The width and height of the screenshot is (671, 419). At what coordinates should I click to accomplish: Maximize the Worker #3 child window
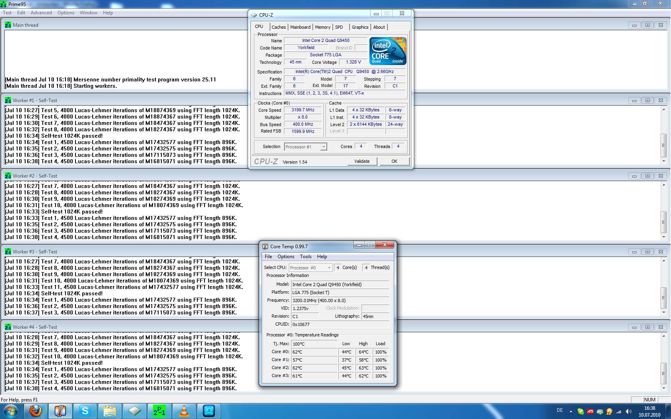(647, 252)
